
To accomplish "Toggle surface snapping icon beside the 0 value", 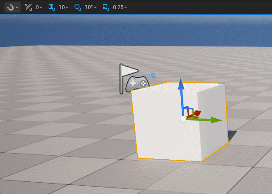I will [x=28, y=7].
